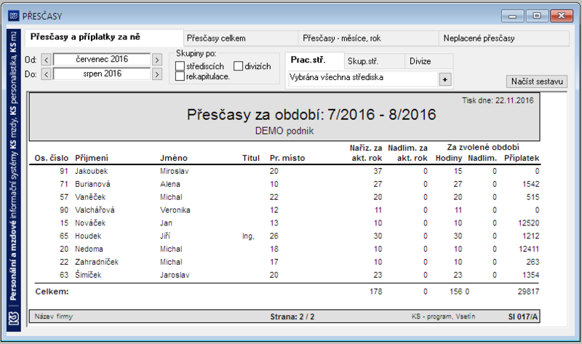This screenshot has height=344, width=582.
Task: Click total value 178
Action: point(375,292)
